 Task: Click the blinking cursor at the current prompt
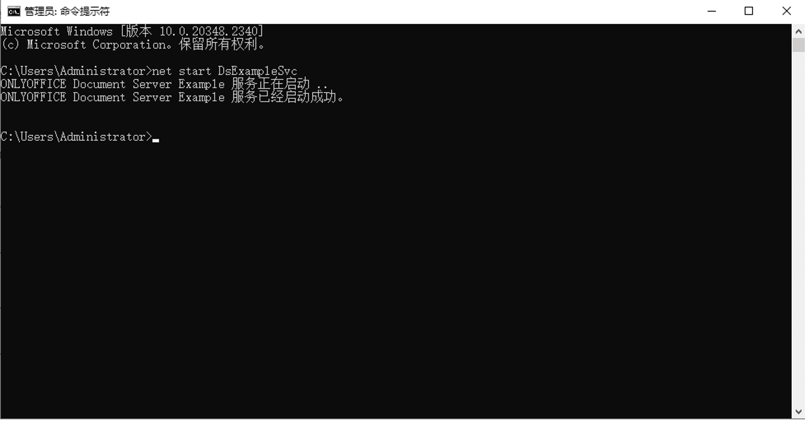tap(156, 141)
